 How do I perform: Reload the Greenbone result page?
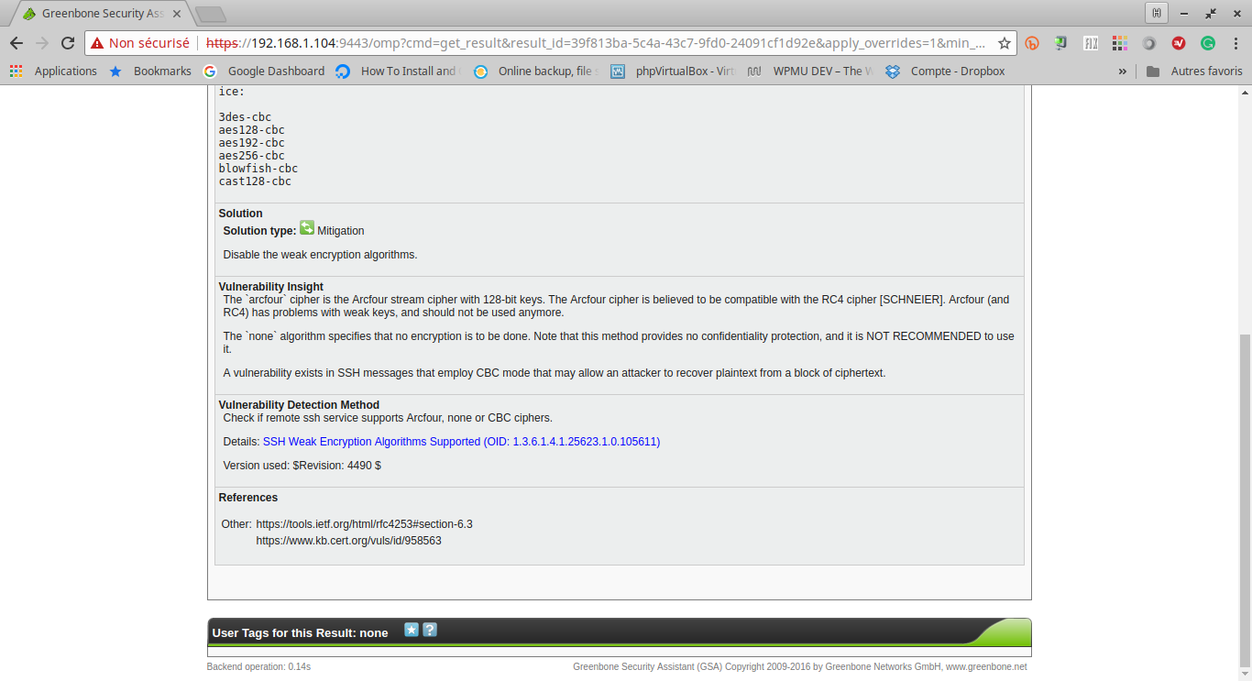[67, 43]
